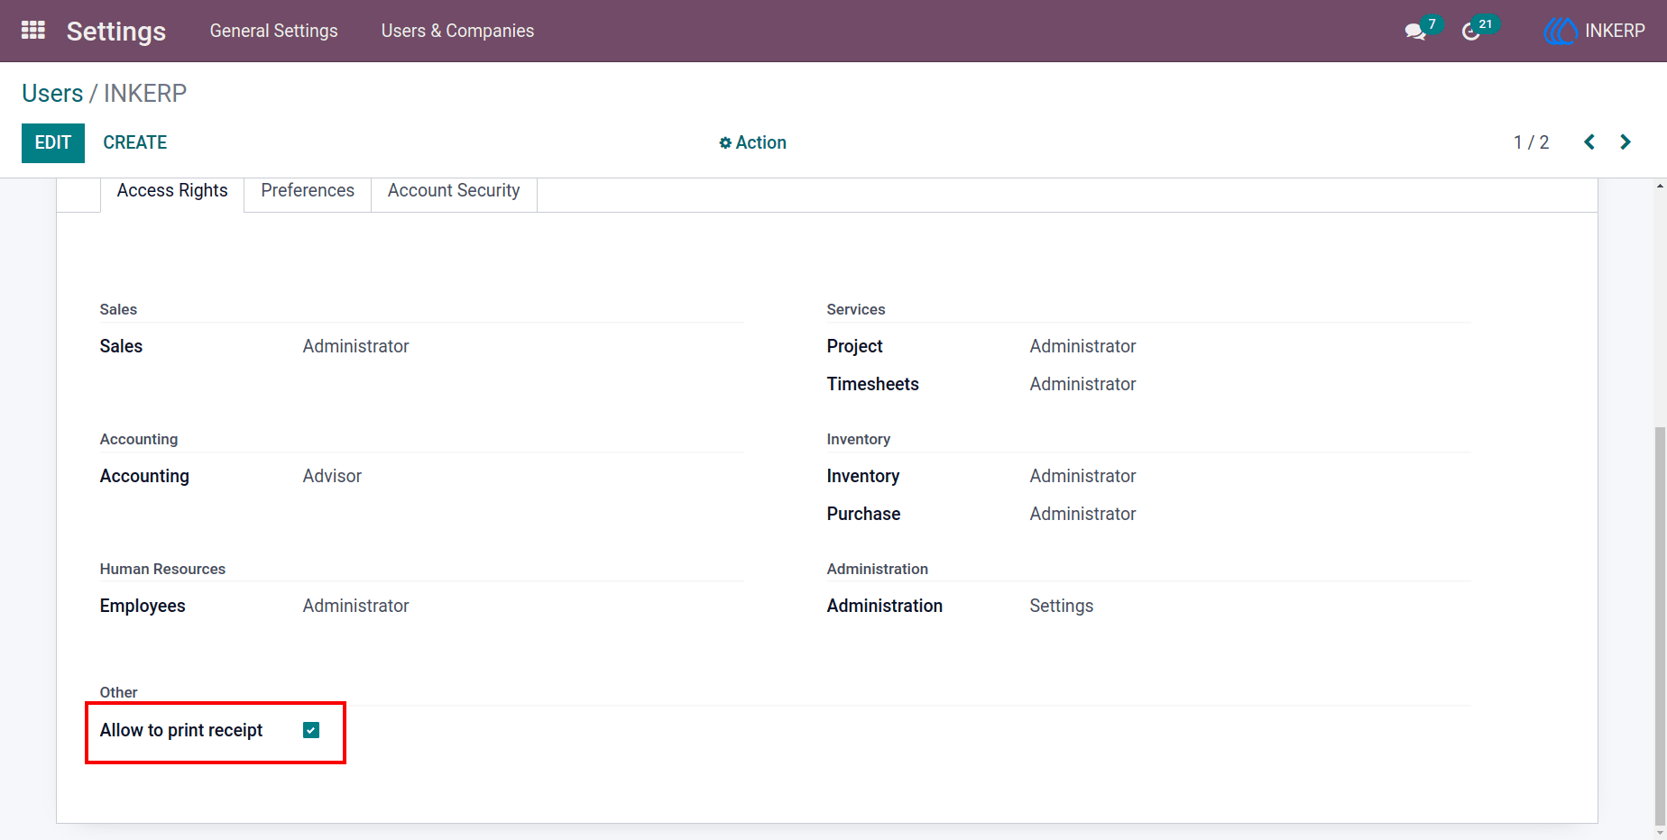Screen dimensions: 1667x840
Task: Click the Services section heading
Action: (856, 309)
